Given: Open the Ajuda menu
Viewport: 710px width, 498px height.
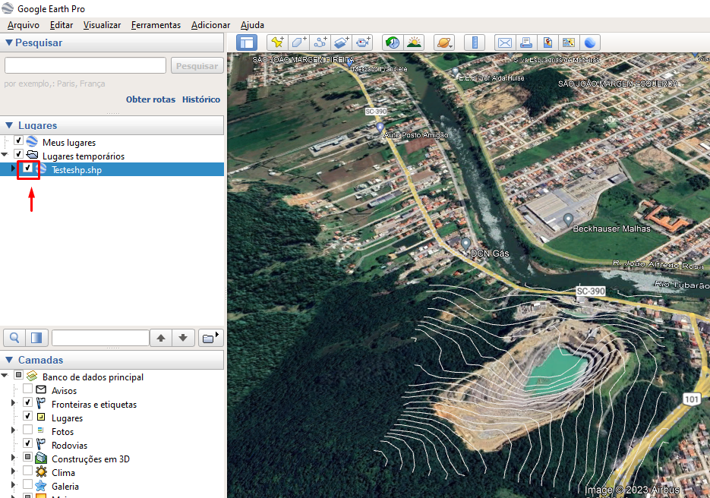Looking at the screenshot, I should tap(252, 25).
